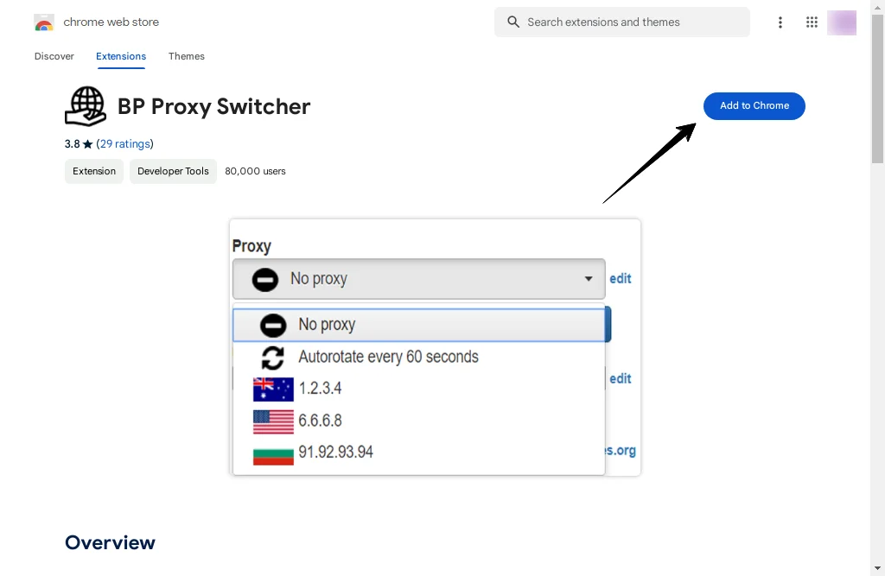The image size is (885, 576).
Task: Click the BP Proxy Switcher globe icon
Action: (x=86, y=106)
